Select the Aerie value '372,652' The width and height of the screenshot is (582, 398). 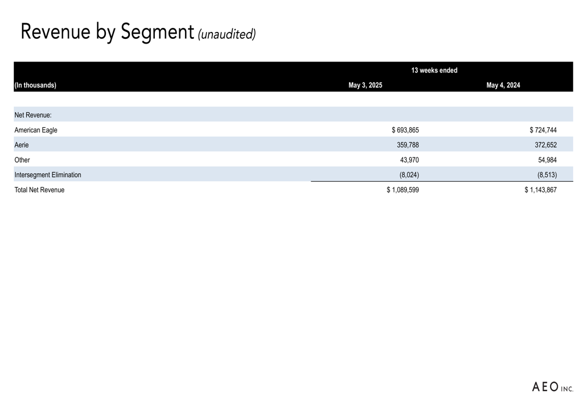click(x=546, y=145)
